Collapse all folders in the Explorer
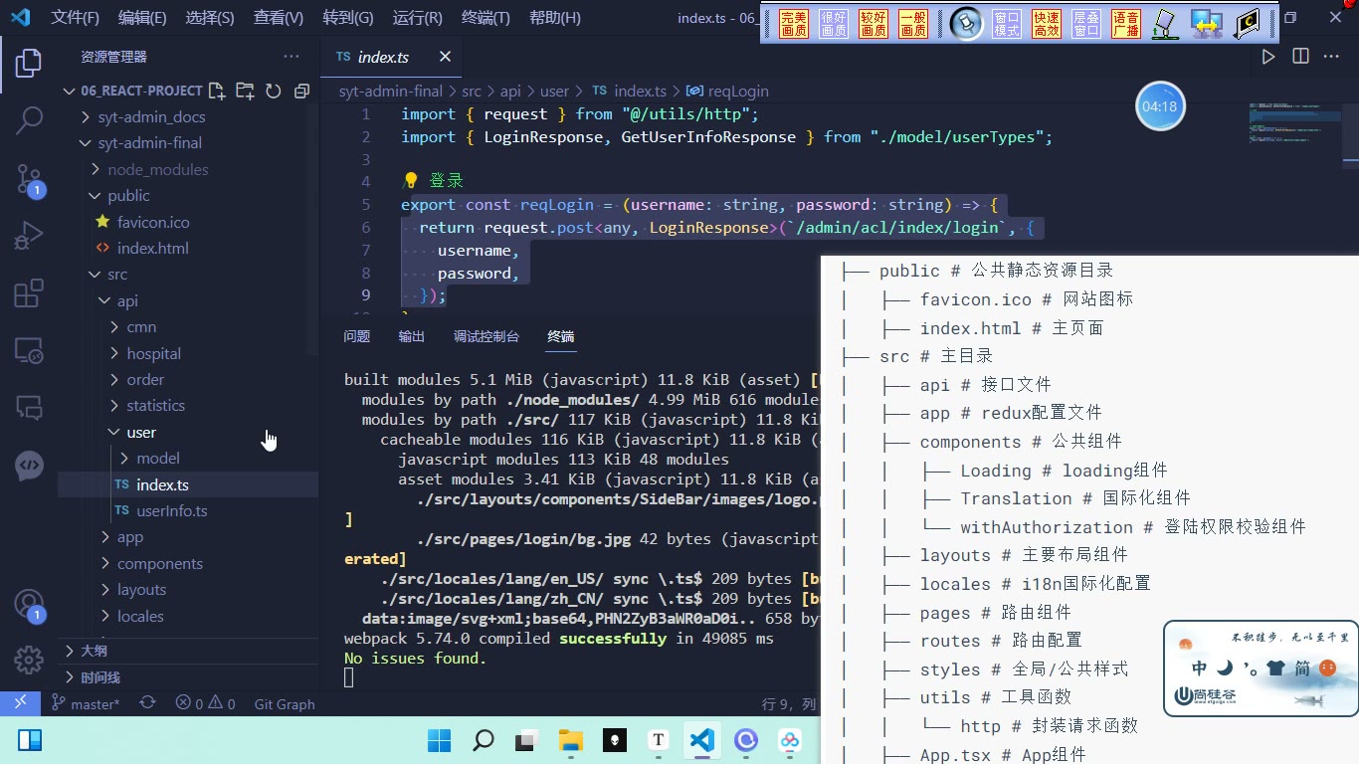1359x764 pixels. click(x=301, y=91)
